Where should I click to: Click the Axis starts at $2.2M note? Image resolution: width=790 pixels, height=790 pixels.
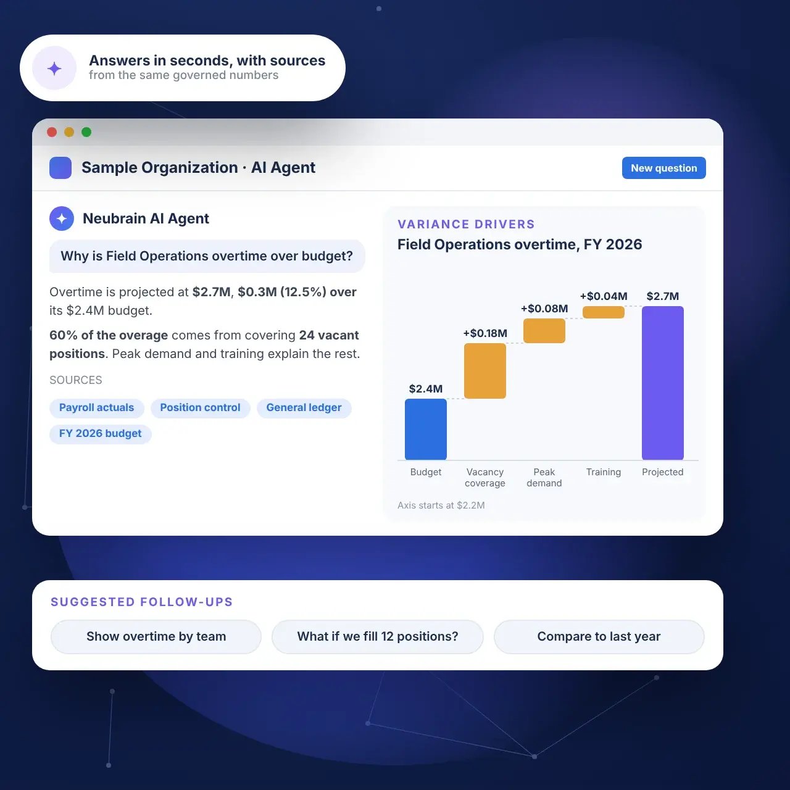(x=441, y=505)
